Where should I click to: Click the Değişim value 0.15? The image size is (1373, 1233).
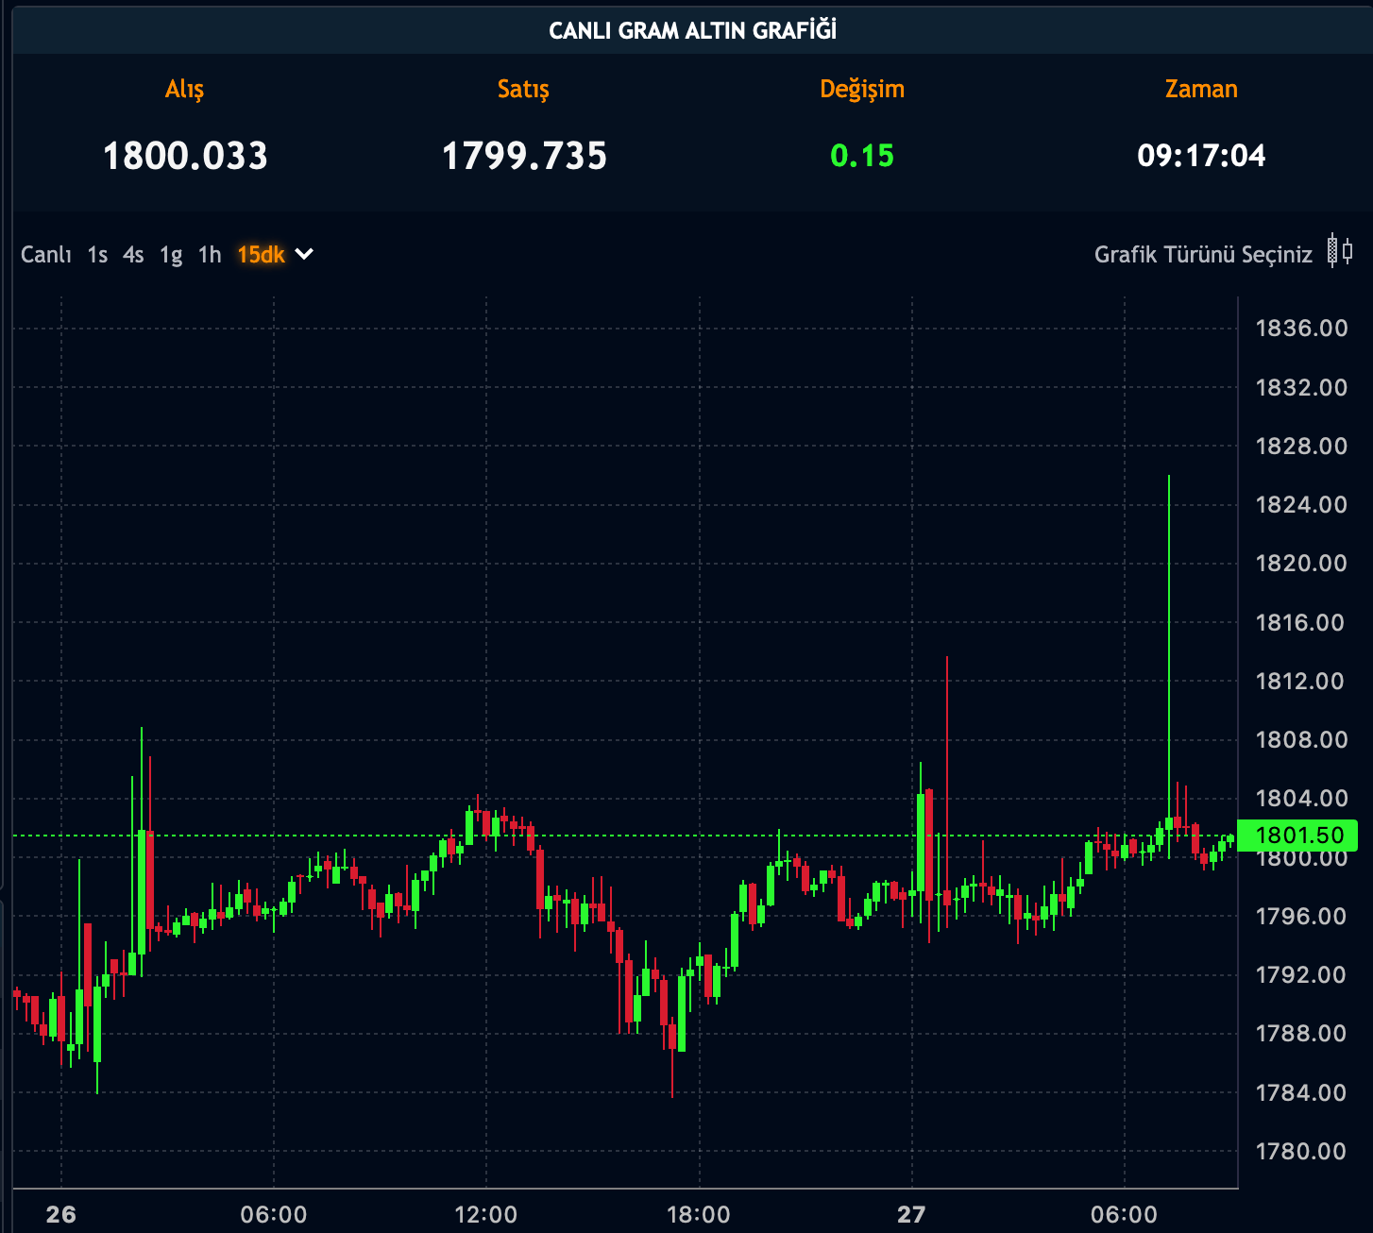click(x=862, y=156)
